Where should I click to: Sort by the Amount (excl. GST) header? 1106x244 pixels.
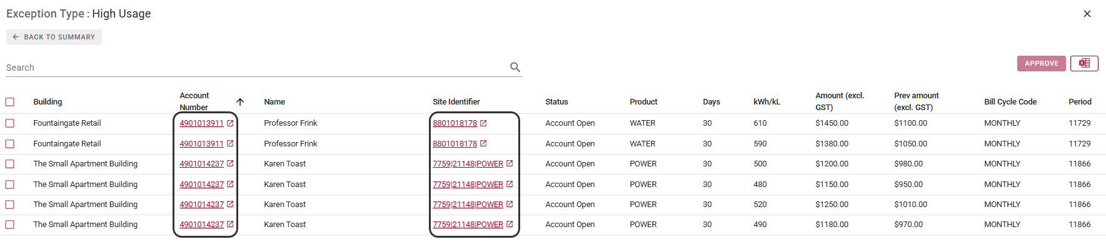pos(840,101)
